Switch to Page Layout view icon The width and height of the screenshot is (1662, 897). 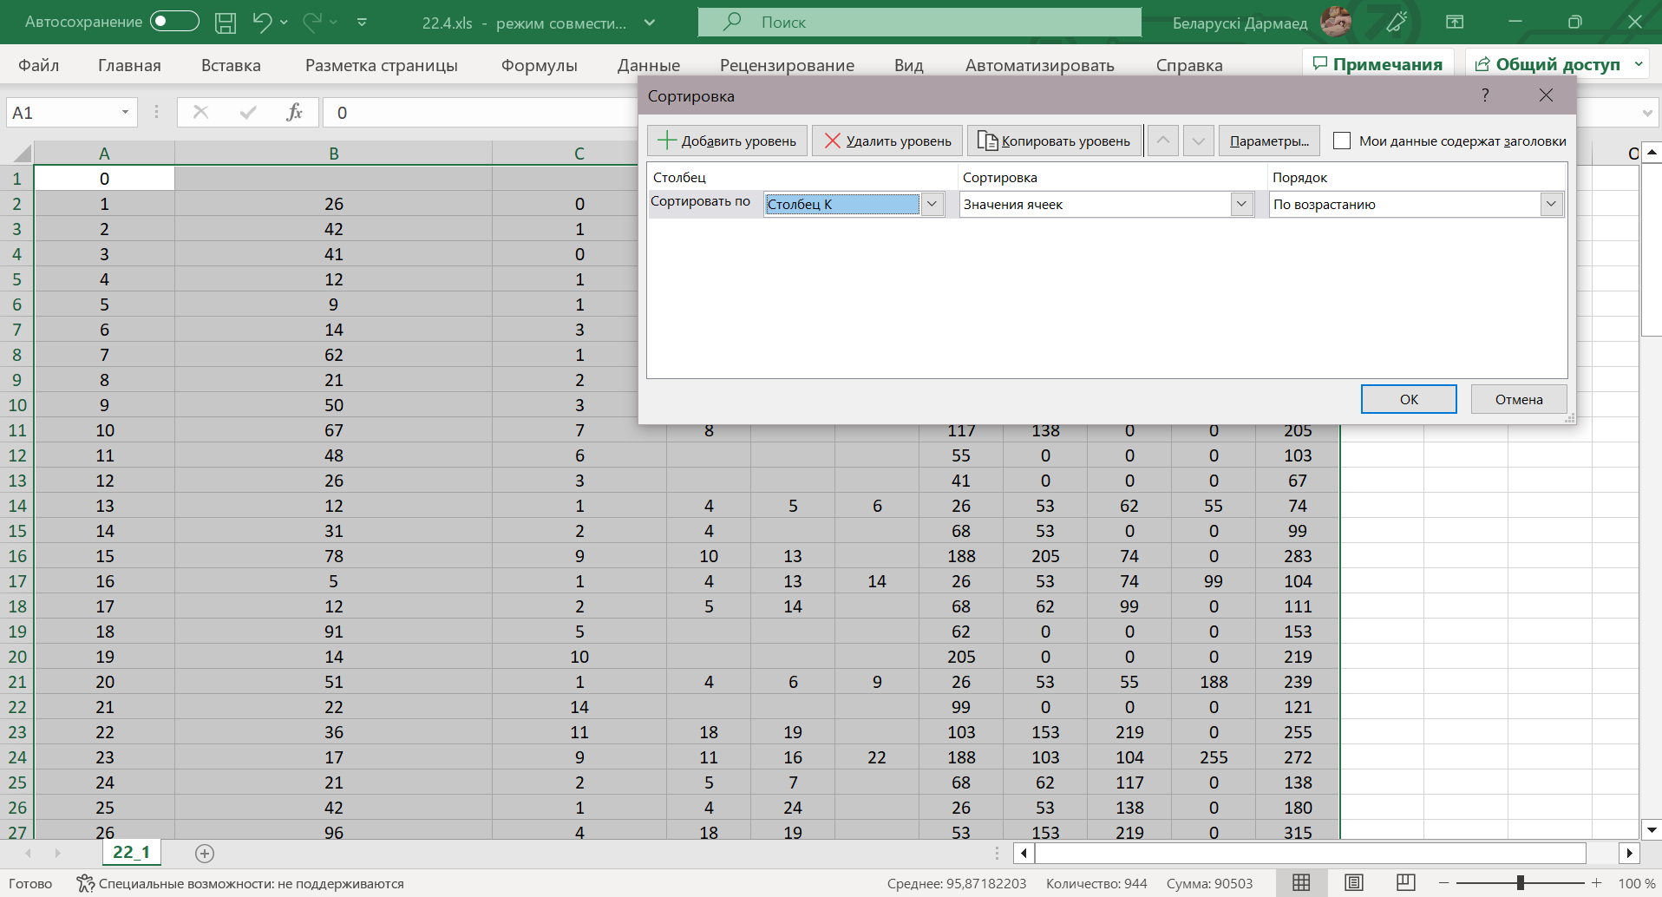(1353, 883)
